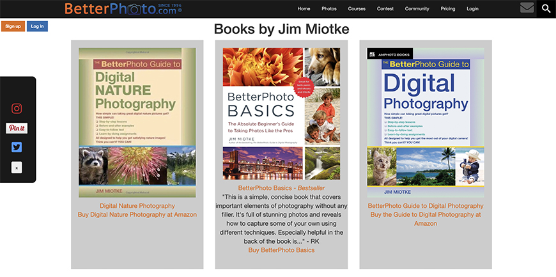This screenshot has width=556, height=277.
Task: Click Buy the Guide to Digital Photography at Amazon
Action: point(426,219)
